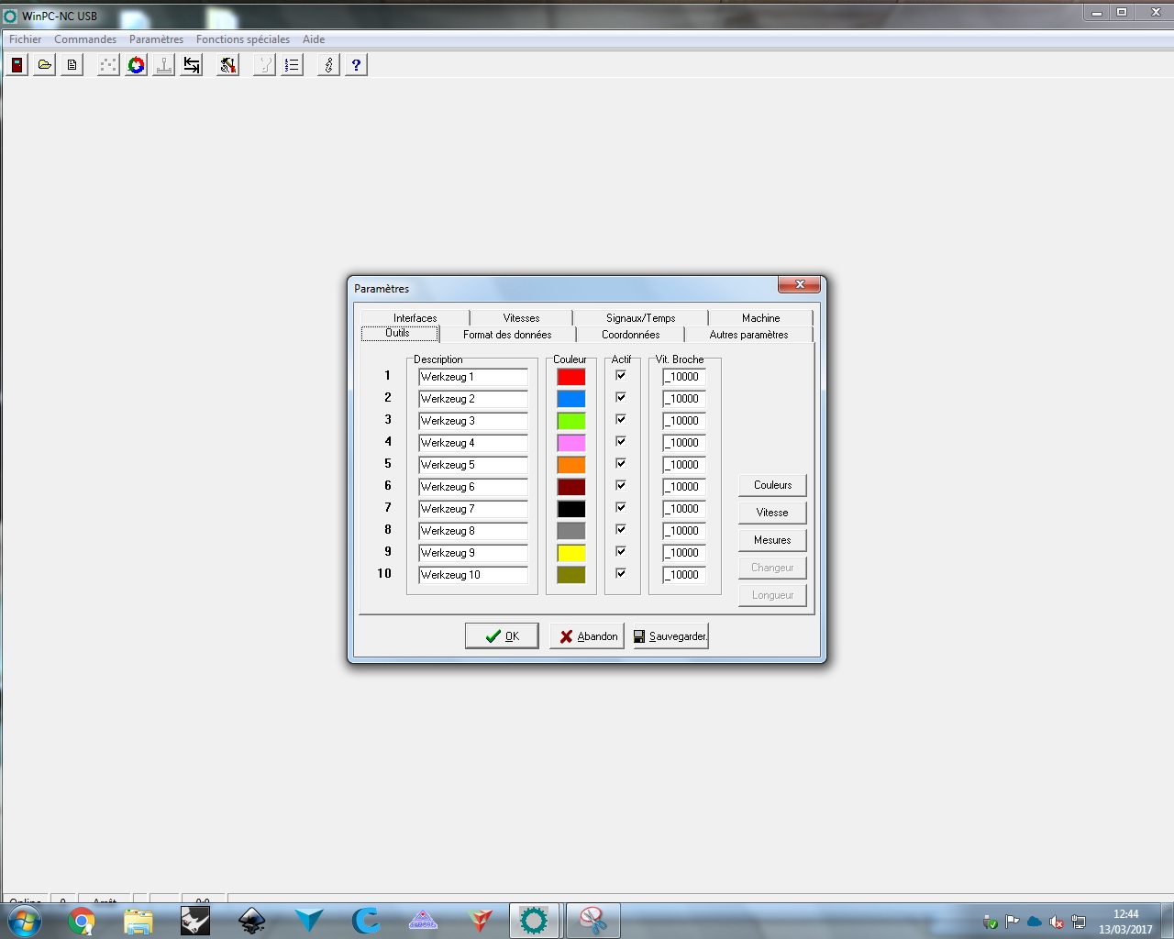The height and width of the screenshot is (939, 1174).
Task: Click the orange color swatch for tool 5
Action: tap(570, 465)
